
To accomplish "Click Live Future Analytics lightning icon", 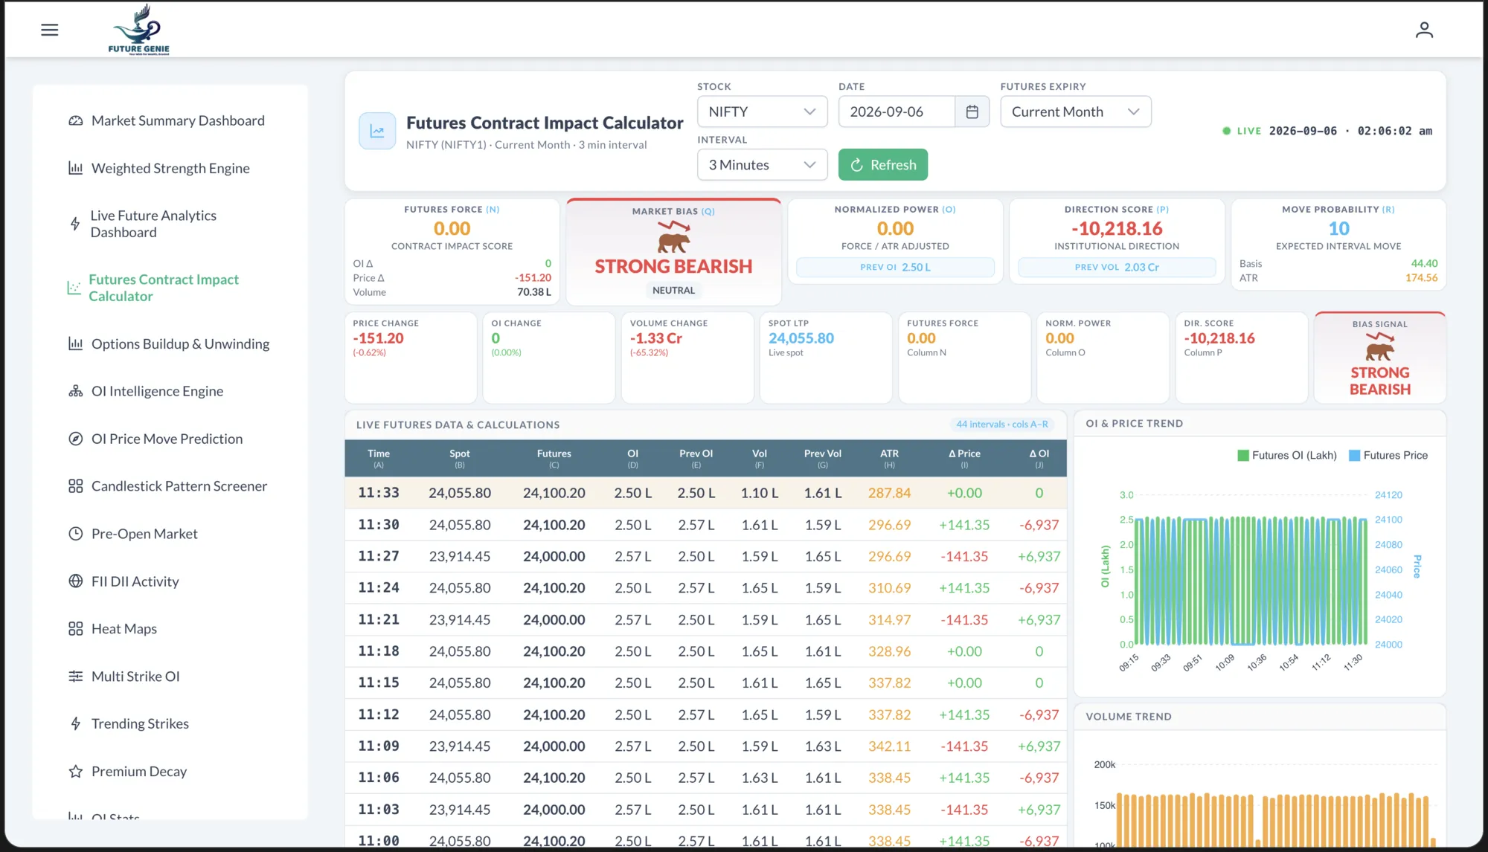I will pos(75,224).
